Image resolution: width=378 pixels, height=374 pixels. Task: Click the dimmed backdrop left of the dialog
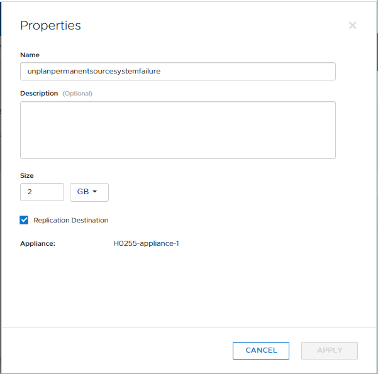1,189
